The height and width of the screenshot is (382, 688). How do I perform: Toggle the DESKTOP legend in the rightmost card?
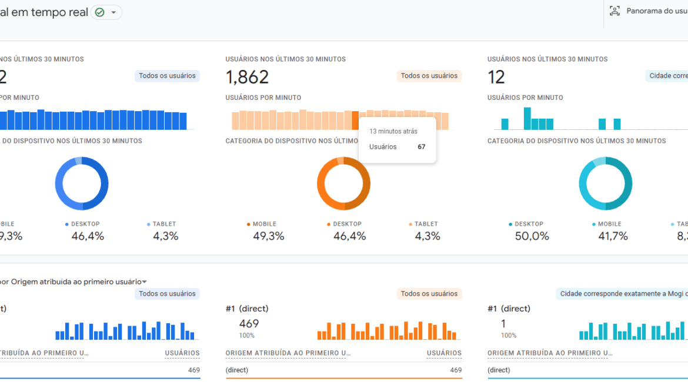[527, 224]
